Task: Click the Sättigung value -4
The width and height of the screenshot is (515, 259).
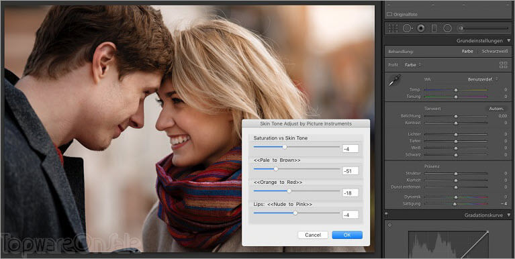Action: pos(504,204)
